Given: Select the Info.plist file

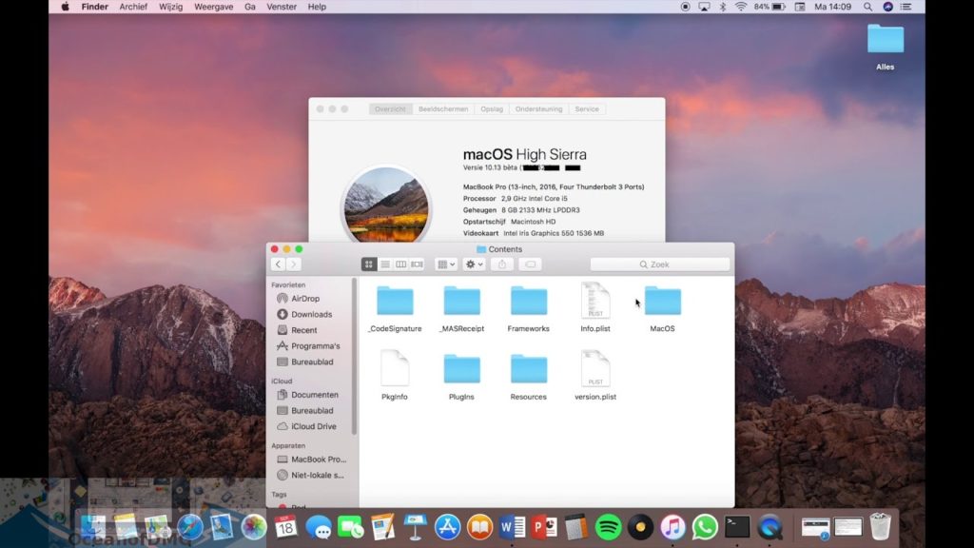Looking at the screenshot, I should (x=595, y=308).
